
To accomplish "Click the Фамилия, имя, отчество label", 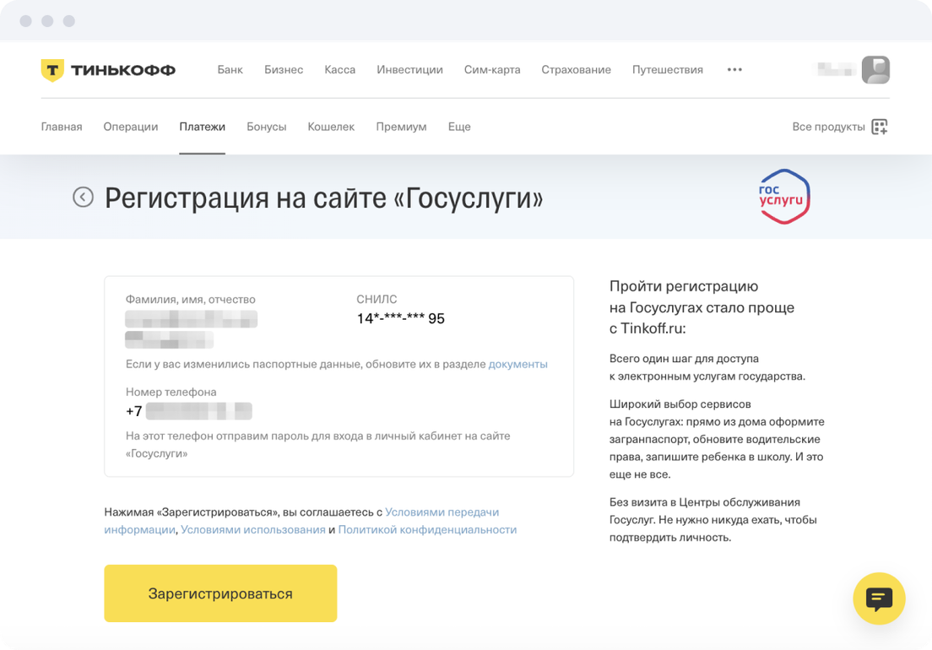I will pyautogui.click(x=190, y=299).
